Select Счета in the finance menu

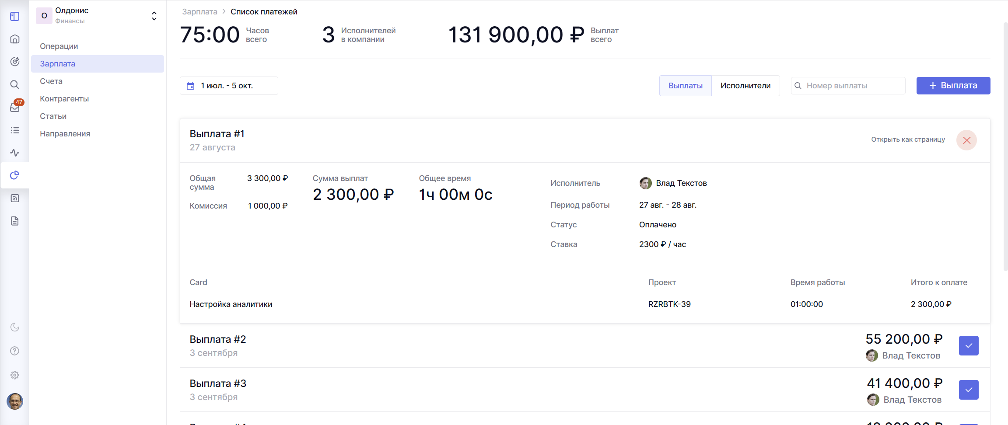coord(51,81)
